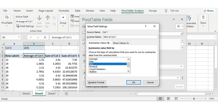The height and width of the screenshot is (109, 218).
Task: Select Max in the calculation list
Action: pos(108,61)
